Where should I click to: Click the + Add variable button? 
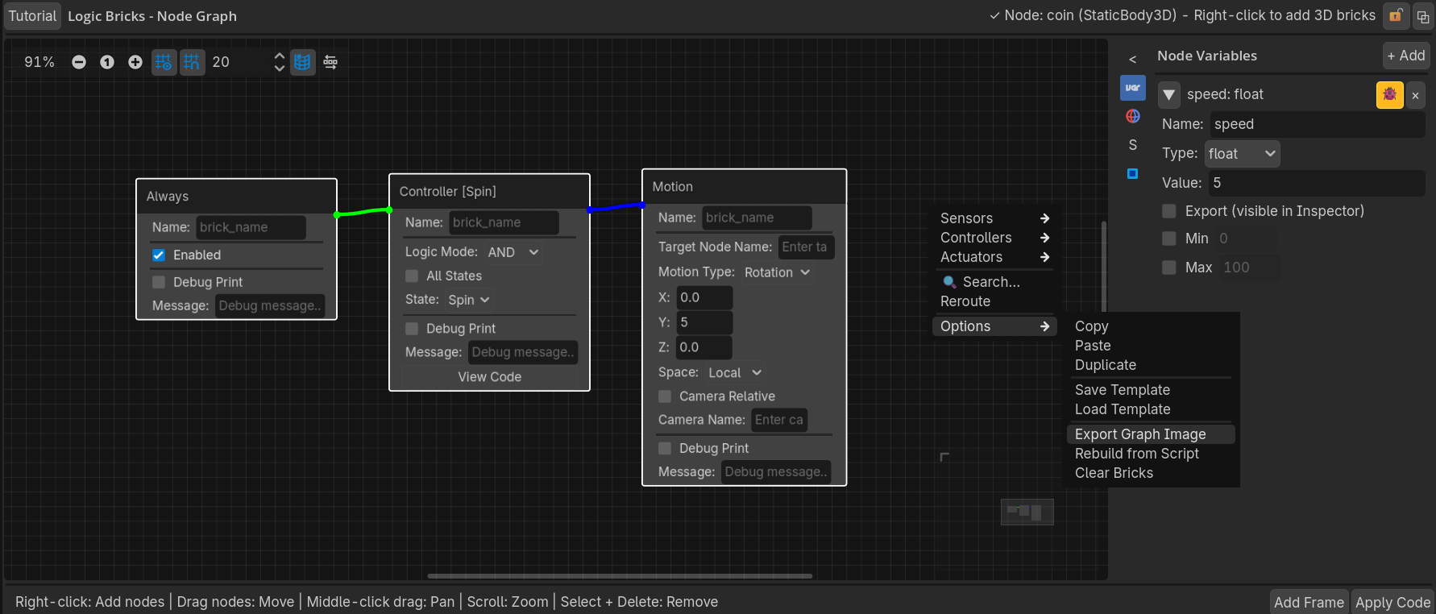1406,56
